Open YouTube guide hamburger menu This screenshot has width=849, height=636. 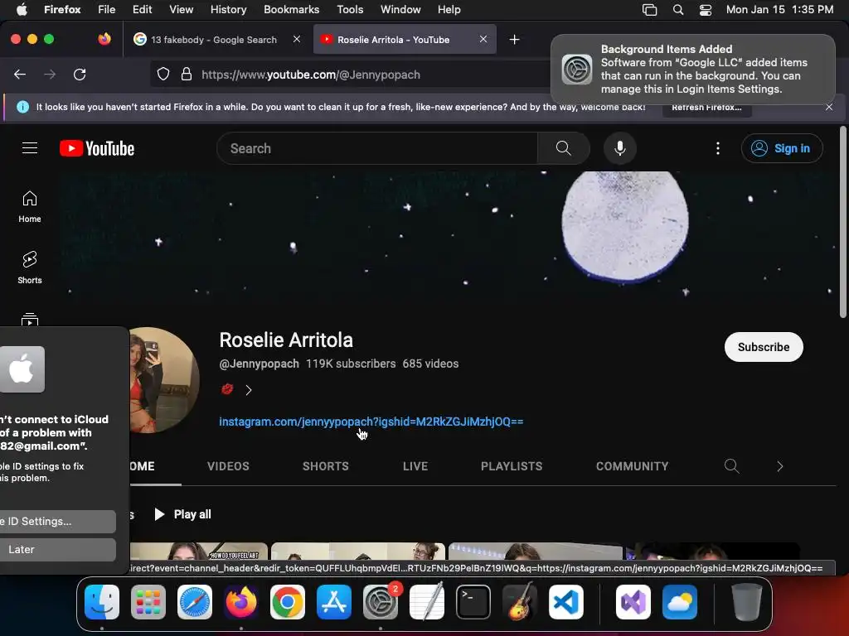click(30, 148)
